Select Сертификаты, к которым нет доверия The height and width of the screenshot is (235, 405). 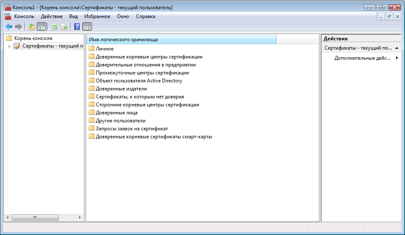140,97
